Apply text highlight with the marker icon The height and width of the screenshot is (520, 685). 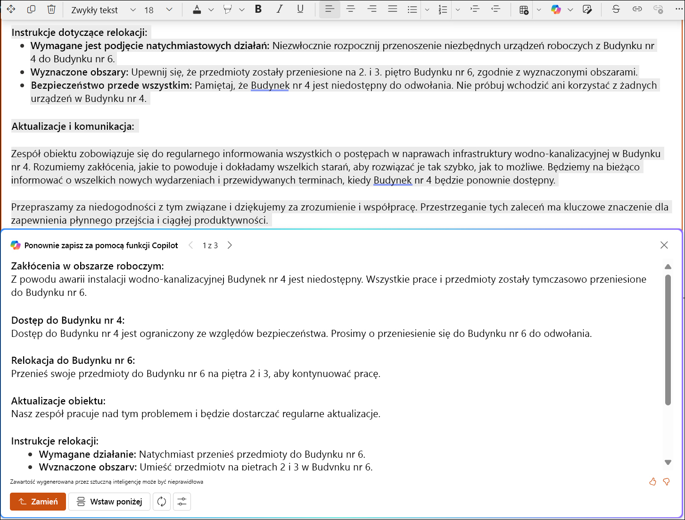[x=228, y=9]
